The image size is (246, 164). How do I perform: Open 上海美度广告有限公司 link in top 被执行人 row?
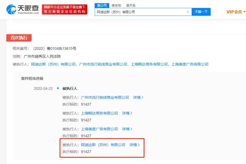coord(190,64)
